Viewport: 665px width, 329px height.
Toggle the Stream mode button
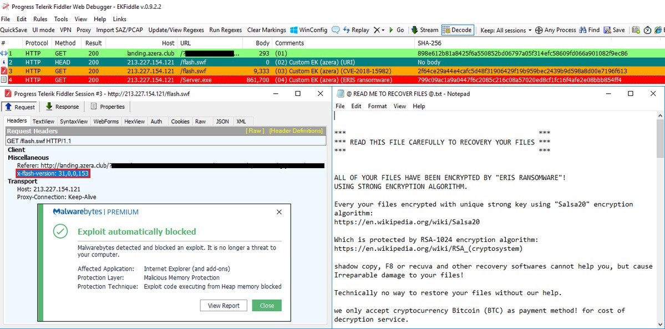click(424, 30)
